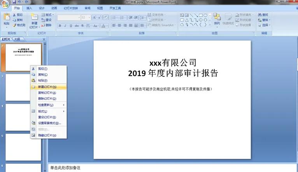Expand the shapes gallery more arrow
Viewport: 298px width, 172px height.
210,25
